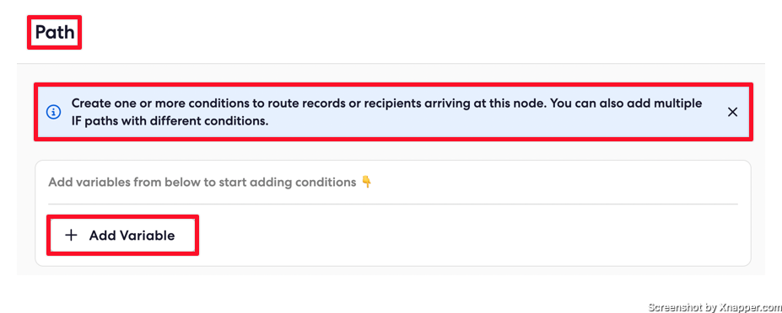Click the Add Variable button label

(x=132, y=236)
